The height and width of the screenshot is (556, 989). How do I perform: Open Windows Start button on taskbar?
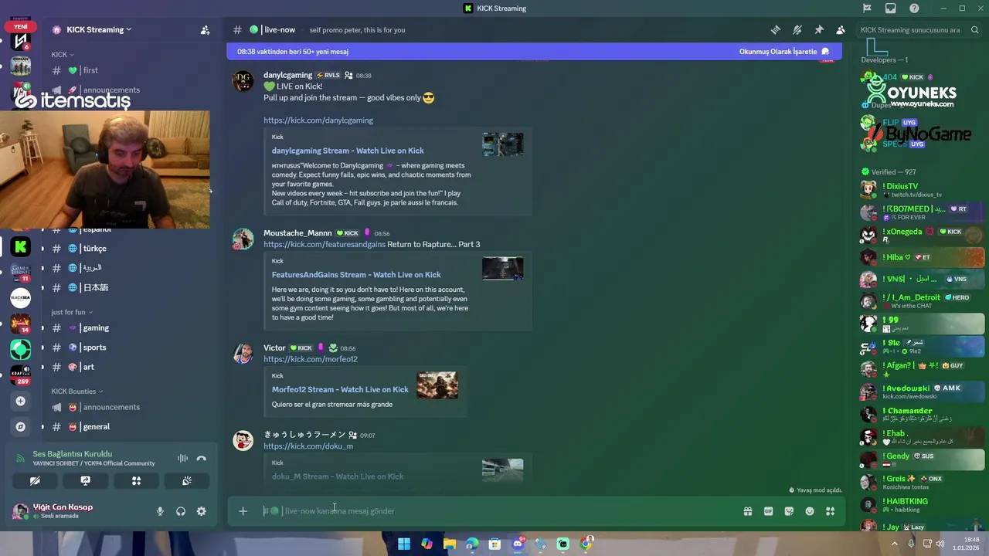[x=404, y=544]
